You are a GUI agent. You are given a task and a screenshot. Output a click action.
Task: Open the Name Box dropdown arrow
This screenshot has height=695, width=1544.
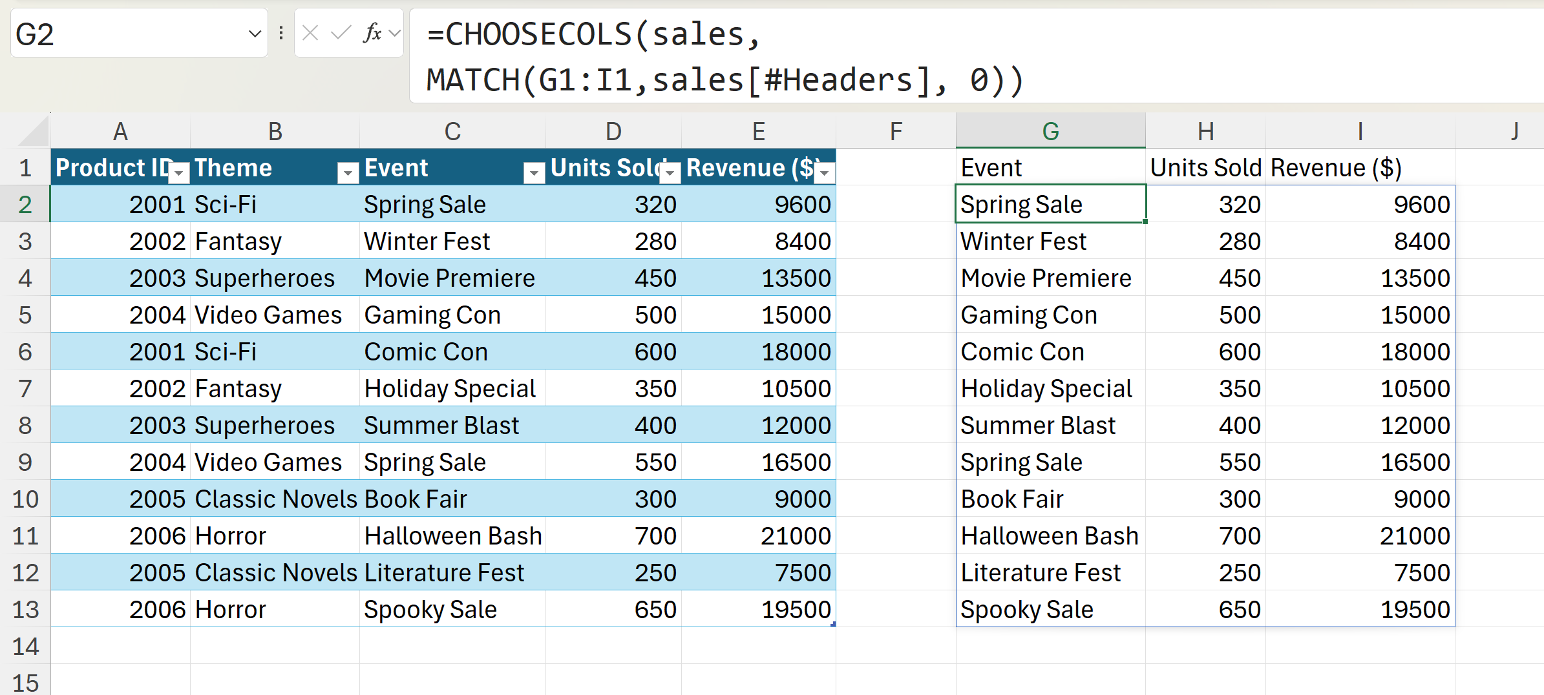point(255,34)
